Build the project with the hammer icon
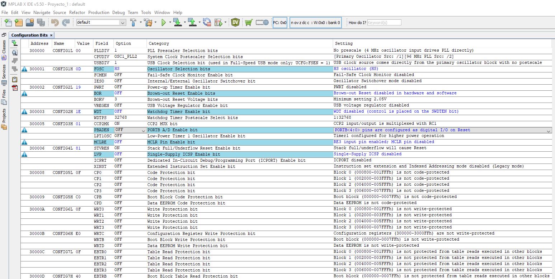 pos(133,23)
